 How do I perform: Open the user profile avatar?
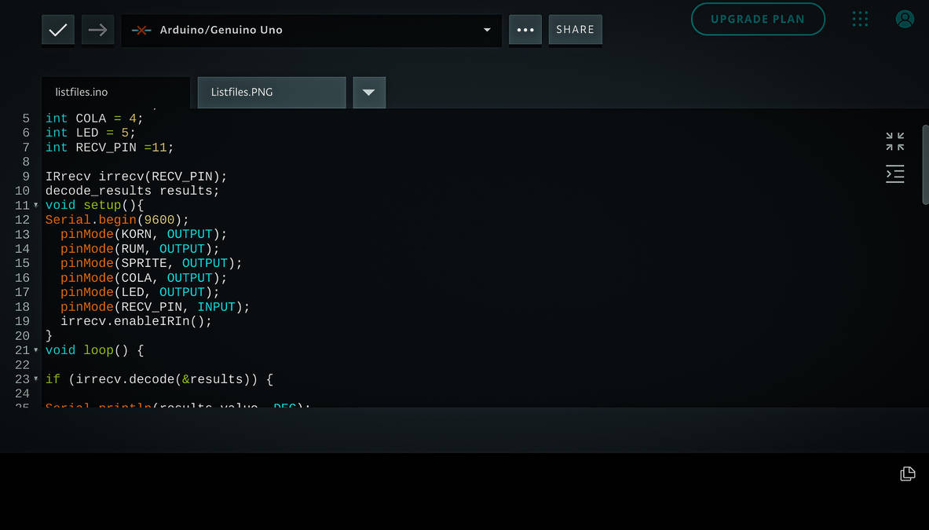(905, 19)
